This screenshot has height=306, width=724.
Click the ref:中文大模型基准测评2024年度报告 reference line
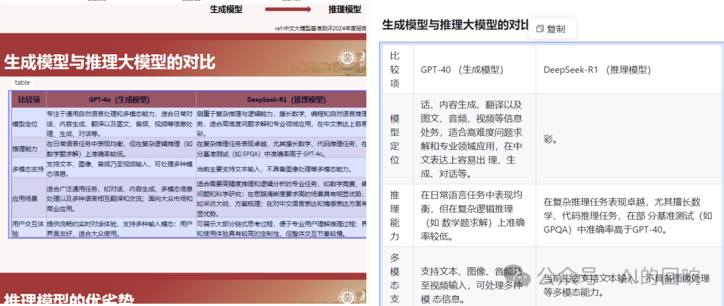click(x=320, y=29)
